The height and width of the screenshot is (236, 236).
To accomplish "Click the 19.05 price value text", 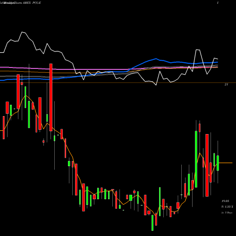I will click(225, 201).
